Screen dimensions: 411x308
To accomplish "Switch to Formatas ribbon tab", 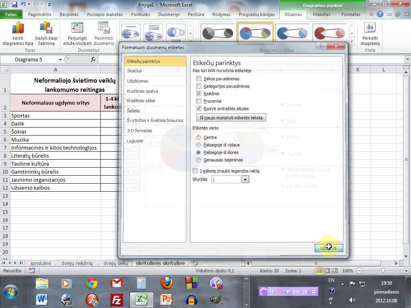I will coord(351,14).
